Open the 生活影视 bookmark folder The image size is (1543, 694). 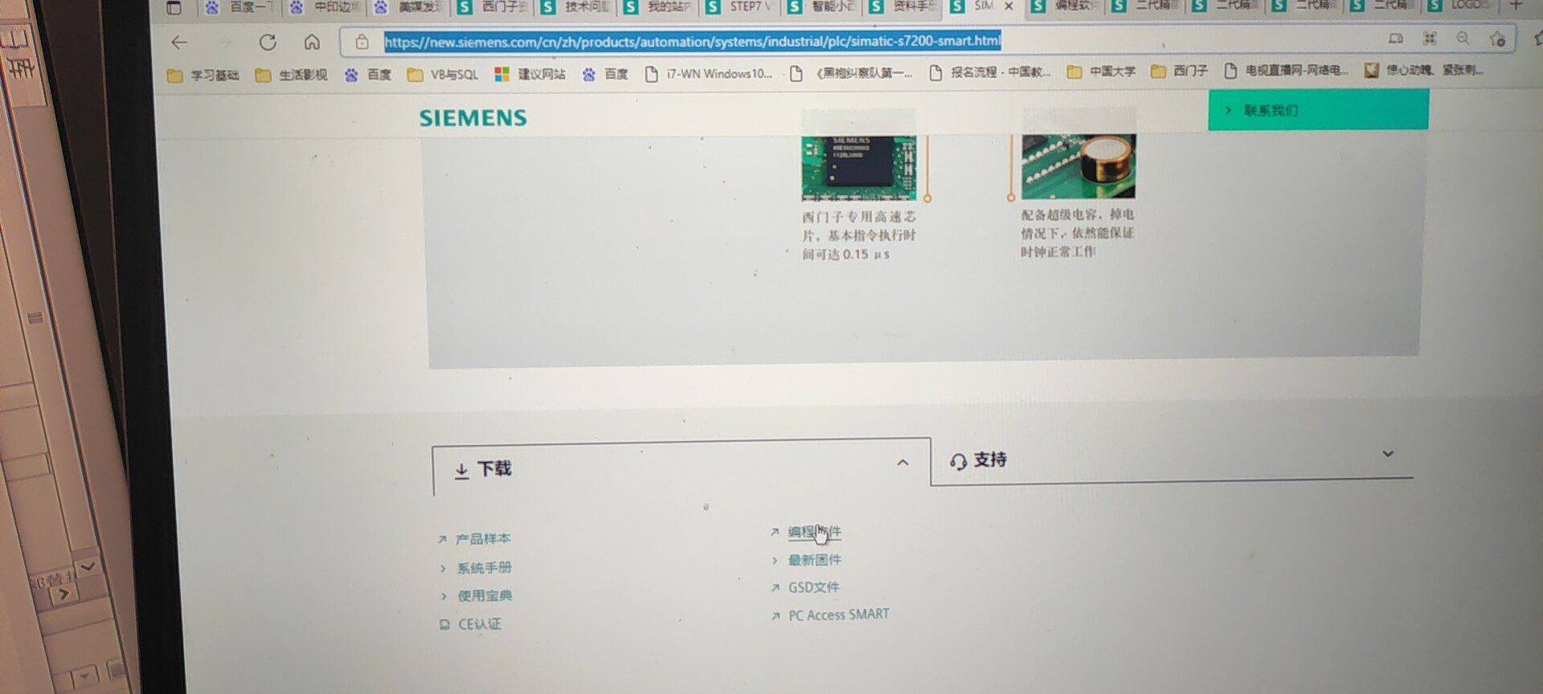click(x=291, y=76)
